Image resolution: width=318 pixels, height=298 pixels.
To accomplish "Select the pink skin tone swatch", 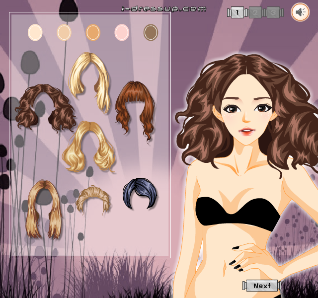I will (x=122, y=32).
